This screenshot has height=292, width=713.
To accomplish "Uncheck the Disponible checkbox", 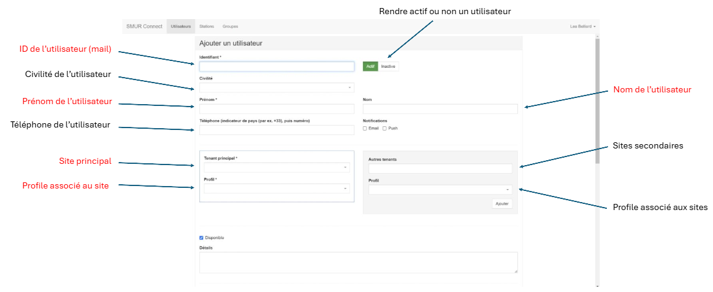I will tap(201, 238).
